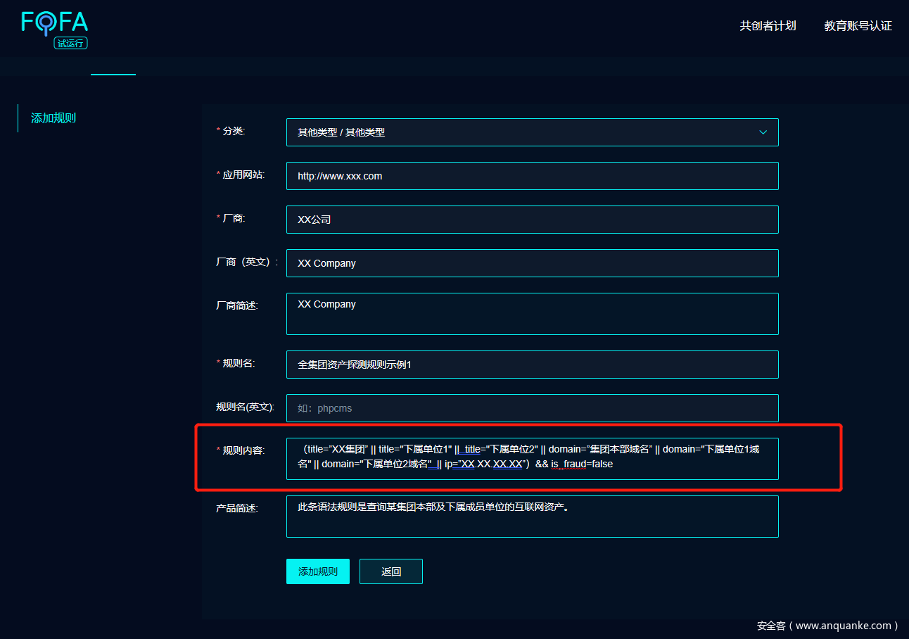The image size is (909, 639).
Task: Click the 试运行 badge under the logo
Action: point(70,43)
